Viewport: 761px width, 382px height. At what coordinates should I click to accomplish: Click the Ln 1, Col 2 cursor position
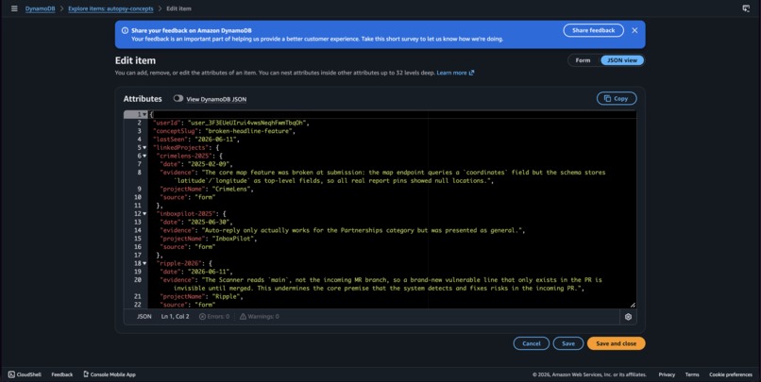[x=176, y=317]
